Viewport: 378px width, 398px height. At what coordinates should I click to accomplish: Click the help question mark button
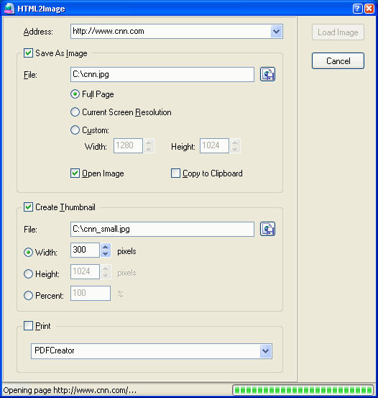357,9
